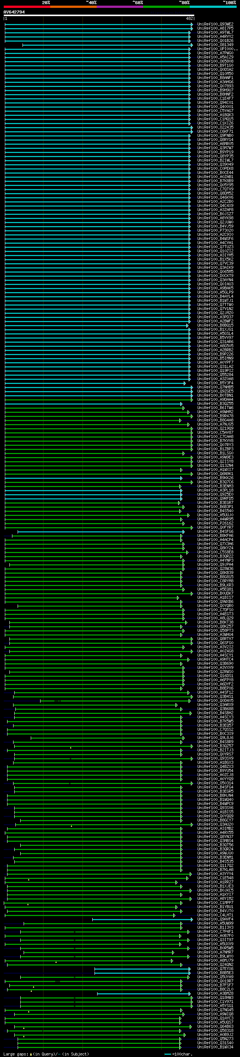Select hit label UniRef100_Q3AIK9
The height and width of the screenshot is (1057, 240).
215,268
